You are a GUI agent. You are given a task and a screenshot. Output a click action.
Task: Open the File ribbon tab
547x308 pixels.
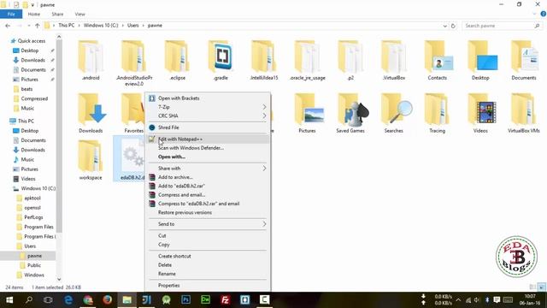tap(11, 14)
